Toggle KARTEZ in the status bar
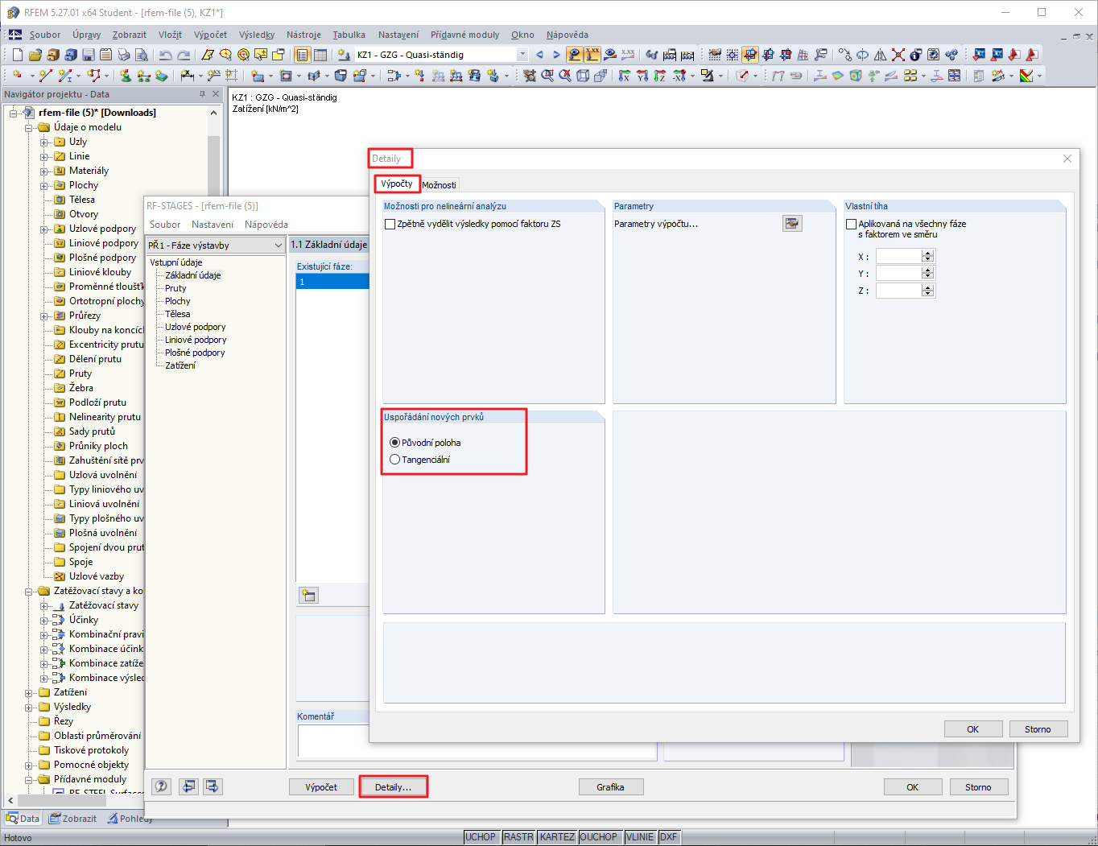The height and width of the screenshot is (846, 1098). [x=557, y=837]
